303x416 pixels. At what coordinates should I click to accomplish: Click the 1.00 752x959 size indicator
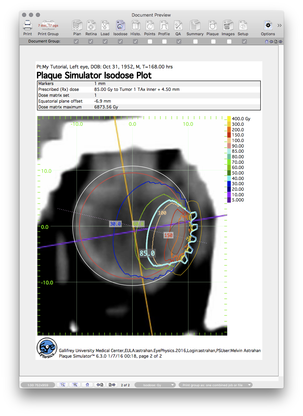(x=38, y=385)
